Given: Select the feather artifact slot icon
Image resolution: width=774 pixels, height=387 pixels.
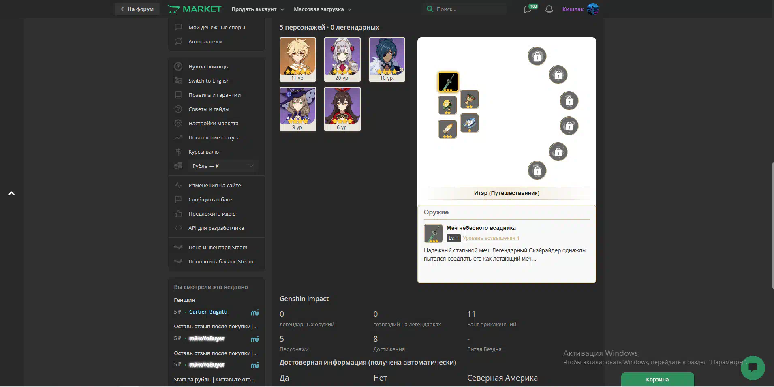Looking at the screenshot, I should tap(447, 129).
